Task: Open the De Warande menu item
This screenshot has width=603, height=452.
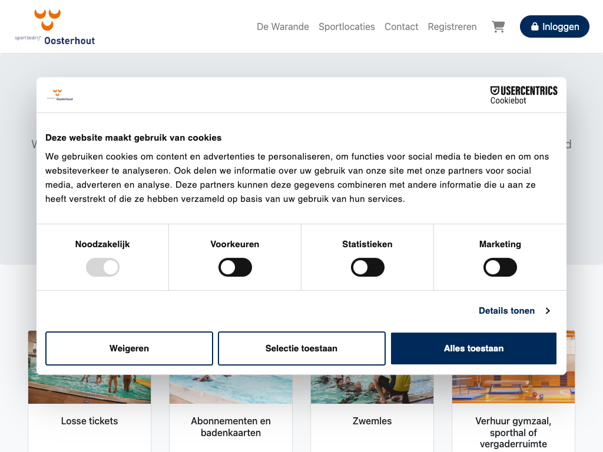Action: tap(283, 26)
